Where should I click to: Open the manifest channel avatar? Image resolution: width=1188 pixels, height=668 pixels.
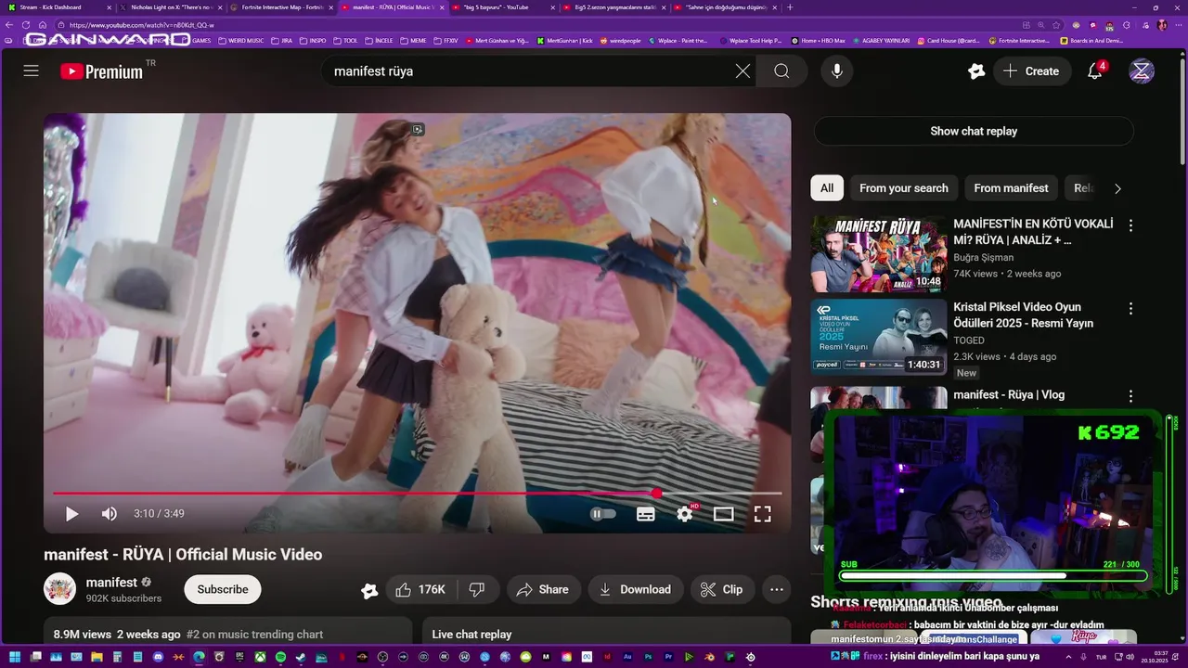(60, 588)
